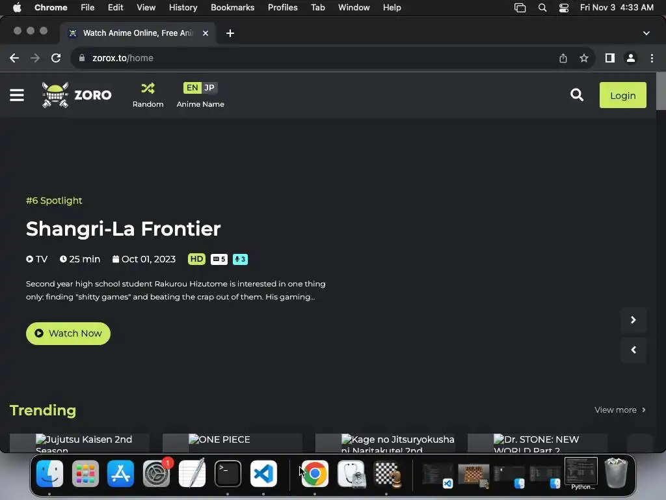
Task: Click the date and time clock
Action: pos(617,7)
